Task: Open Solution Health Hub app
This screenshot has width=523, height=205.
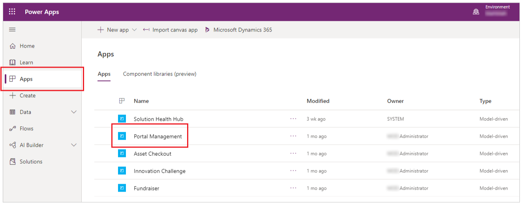Action: [x=158, y=119]
